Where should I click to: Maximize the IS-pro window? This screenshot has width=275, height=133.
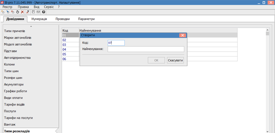(264, 3)
